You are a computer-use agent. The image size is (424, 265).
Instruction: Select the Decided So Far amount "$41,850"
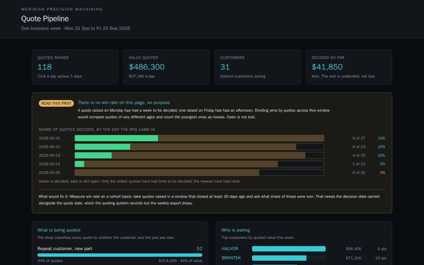[x=327, y=67]
